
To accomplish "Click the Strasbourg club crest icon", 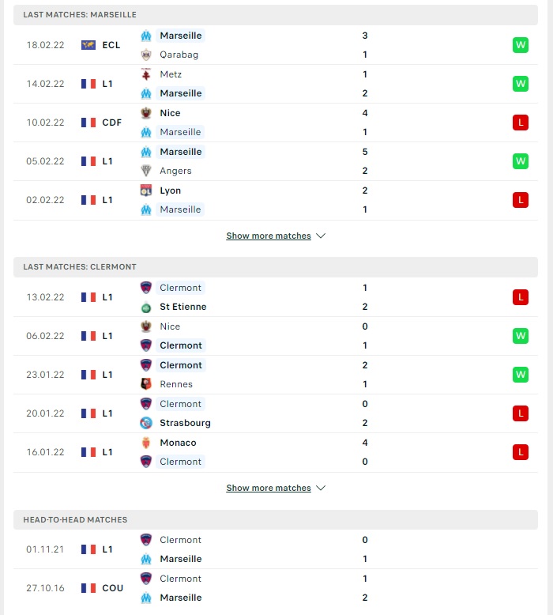I will click(146, 423).
